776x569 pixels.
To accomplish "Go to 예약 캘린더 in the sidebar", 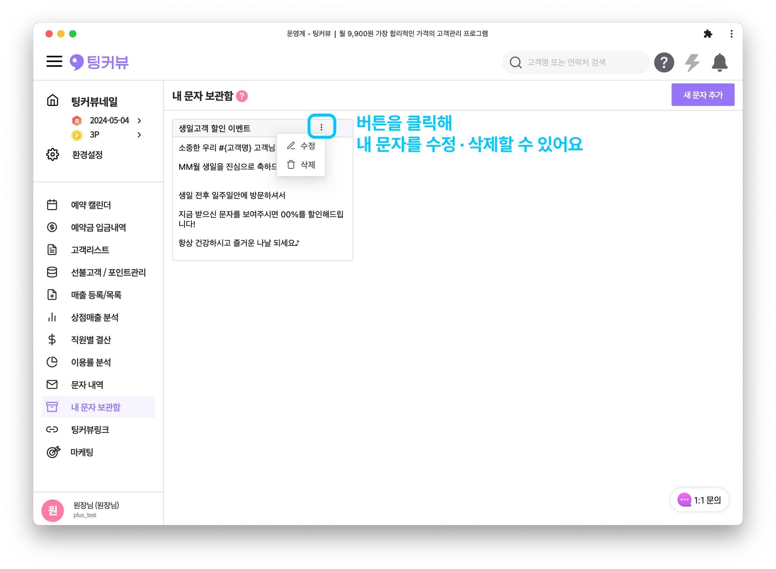I will (91, 205).
